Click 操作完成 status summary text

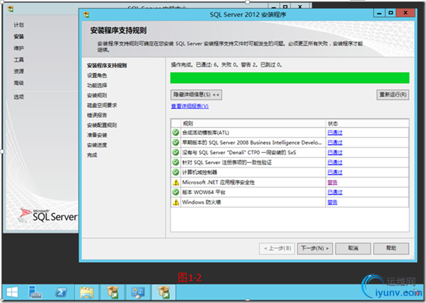pyautogui.click(x=226, y=65)
